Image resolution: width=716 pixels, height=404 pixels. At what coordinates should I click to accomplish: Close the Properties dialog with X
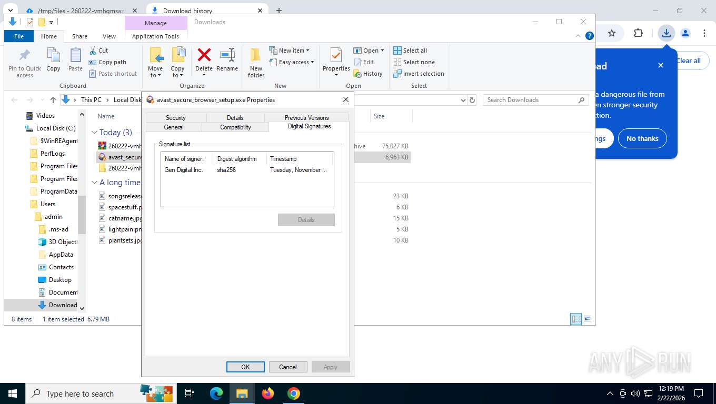346,99
